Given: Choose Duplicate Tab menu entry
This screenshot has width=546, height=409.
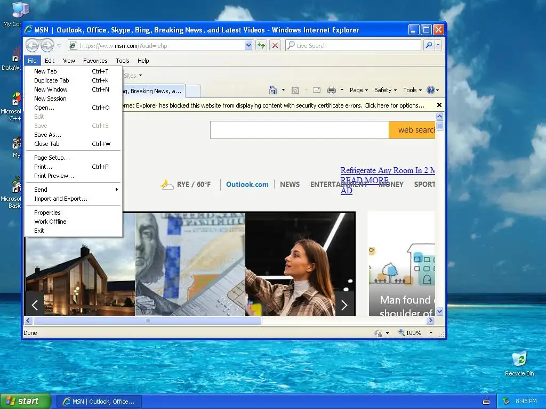Looking at the screenshot, I should 73,80.
